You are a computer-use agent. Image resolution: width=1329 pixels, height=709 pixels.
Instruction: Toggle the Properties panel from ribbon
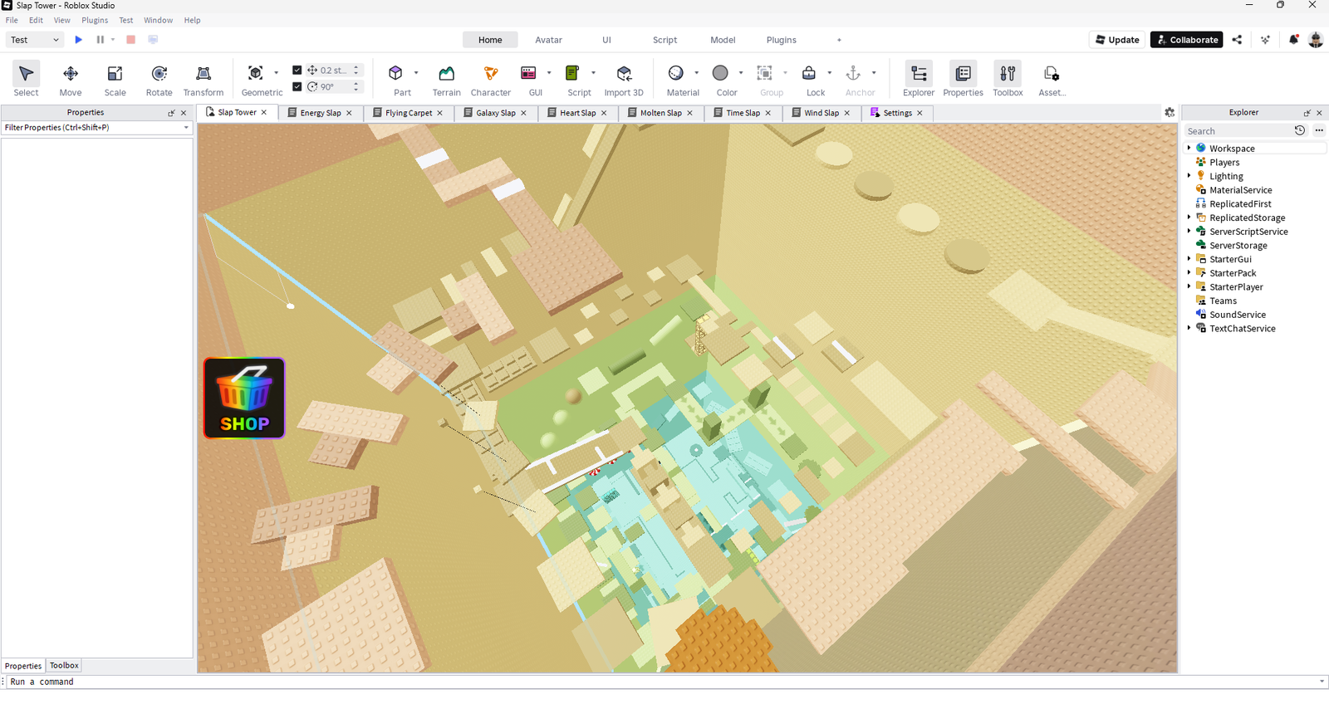click(963, 80)
